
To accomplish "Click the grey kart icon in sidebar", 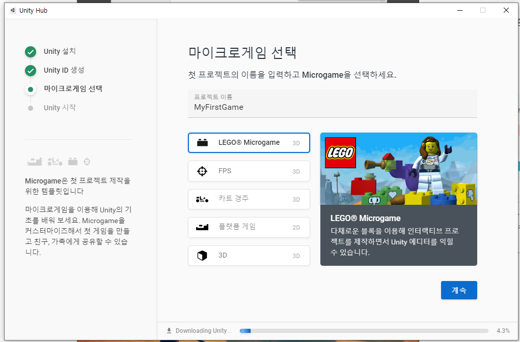I will pyautogui.click(x=55, y=162).
